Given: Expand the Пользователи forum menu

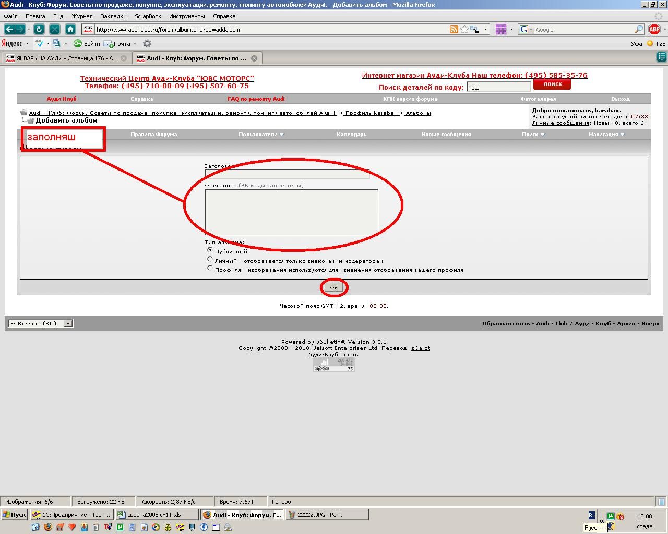Looking at the screenshot, I should [261, 134].
